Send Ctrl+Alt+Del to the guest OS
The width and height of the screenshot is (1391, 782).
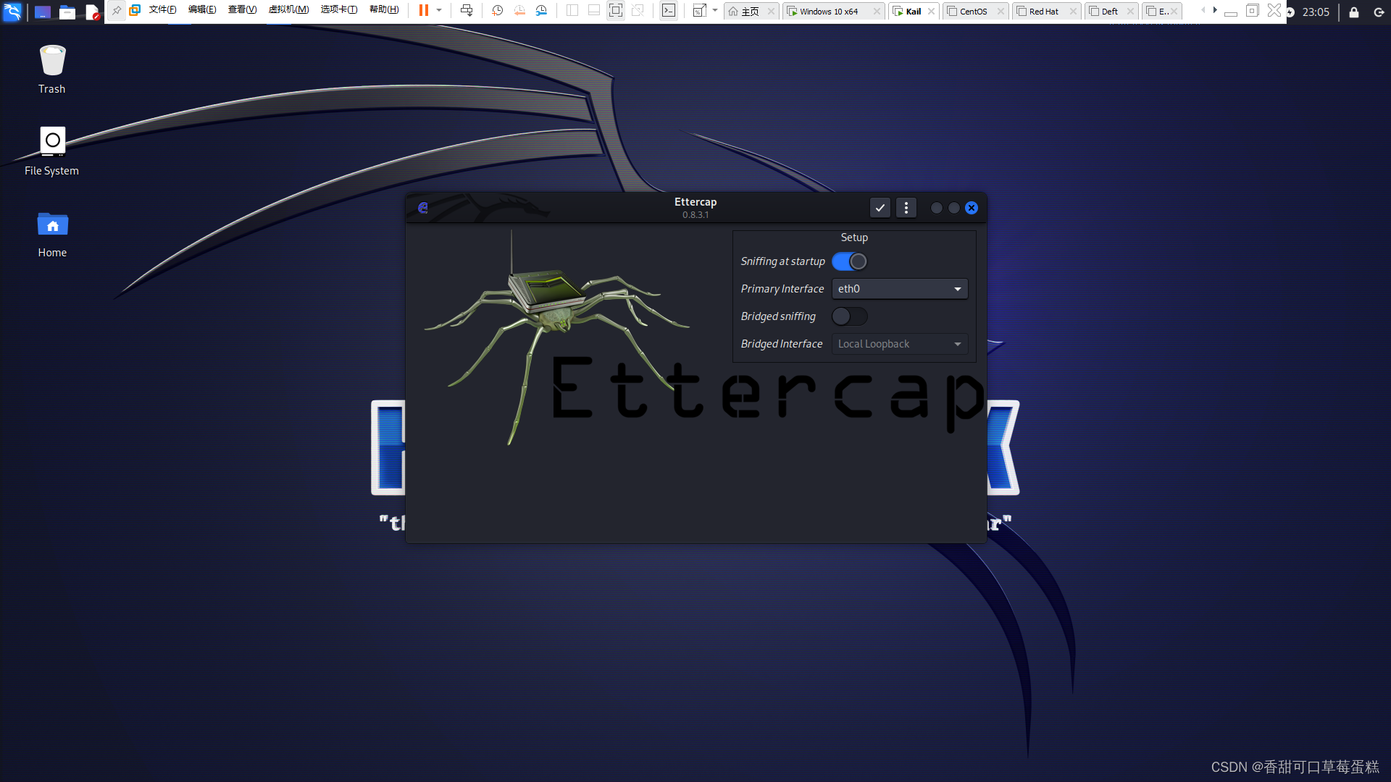coord(467,10)
